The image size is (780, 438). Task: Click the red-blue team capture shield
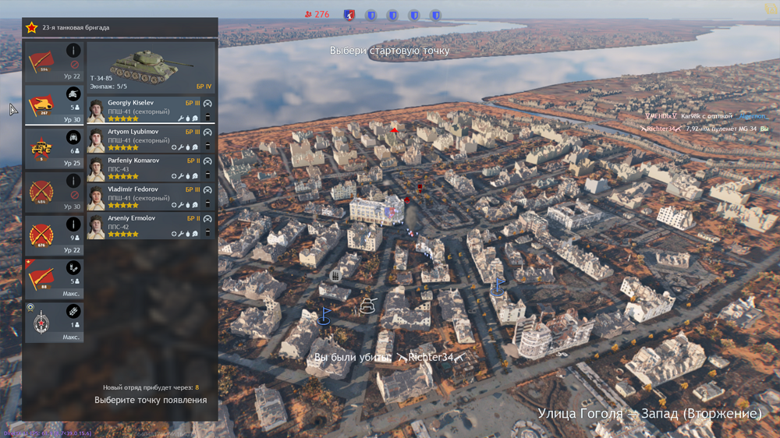click(x=349, y=15)
